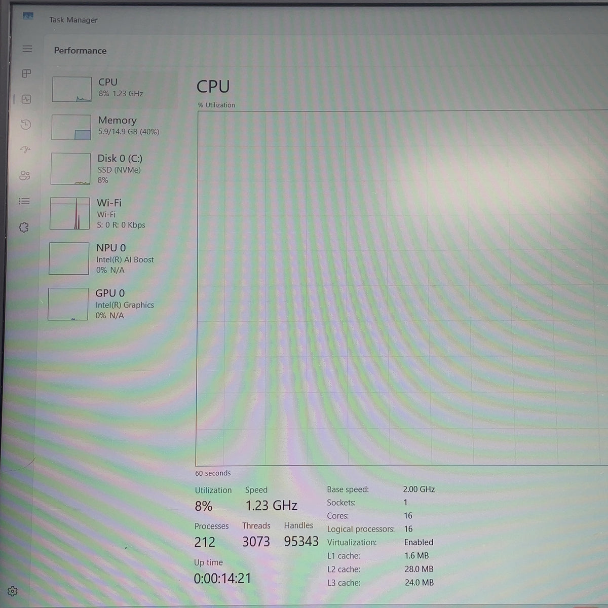Select the Memory performance entry
The width and height of the screenshot is (608, 608).
click(114, 127)
